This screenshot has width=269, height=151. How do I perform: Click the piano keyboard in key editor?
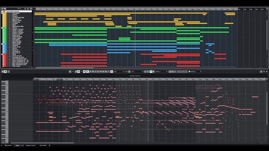point(5,112)
